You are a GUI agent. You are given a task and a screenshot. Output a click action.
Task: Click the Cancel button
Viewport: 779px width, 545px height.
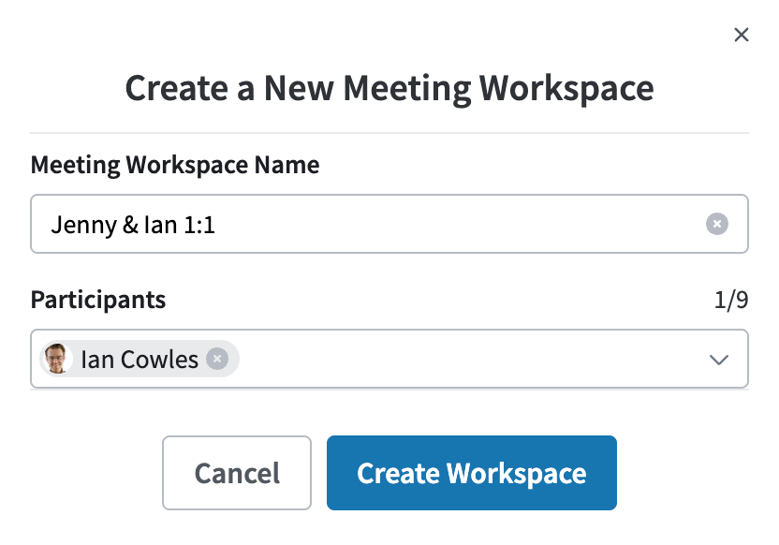click(x=237, y=473)
